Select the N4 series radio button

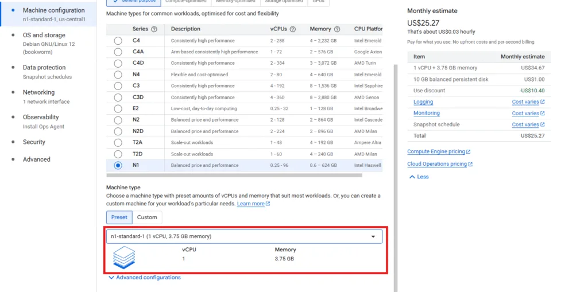[x=118, y=75]
